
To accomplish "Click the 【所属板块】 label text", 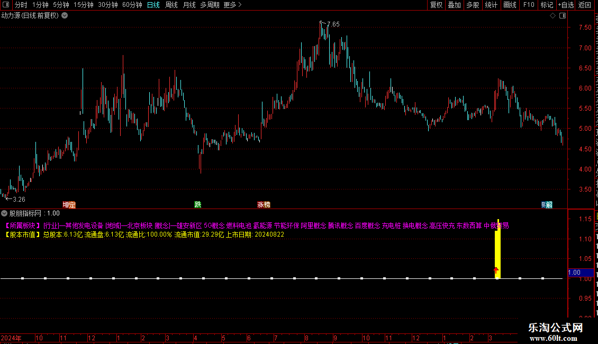I will pos(23,226).
